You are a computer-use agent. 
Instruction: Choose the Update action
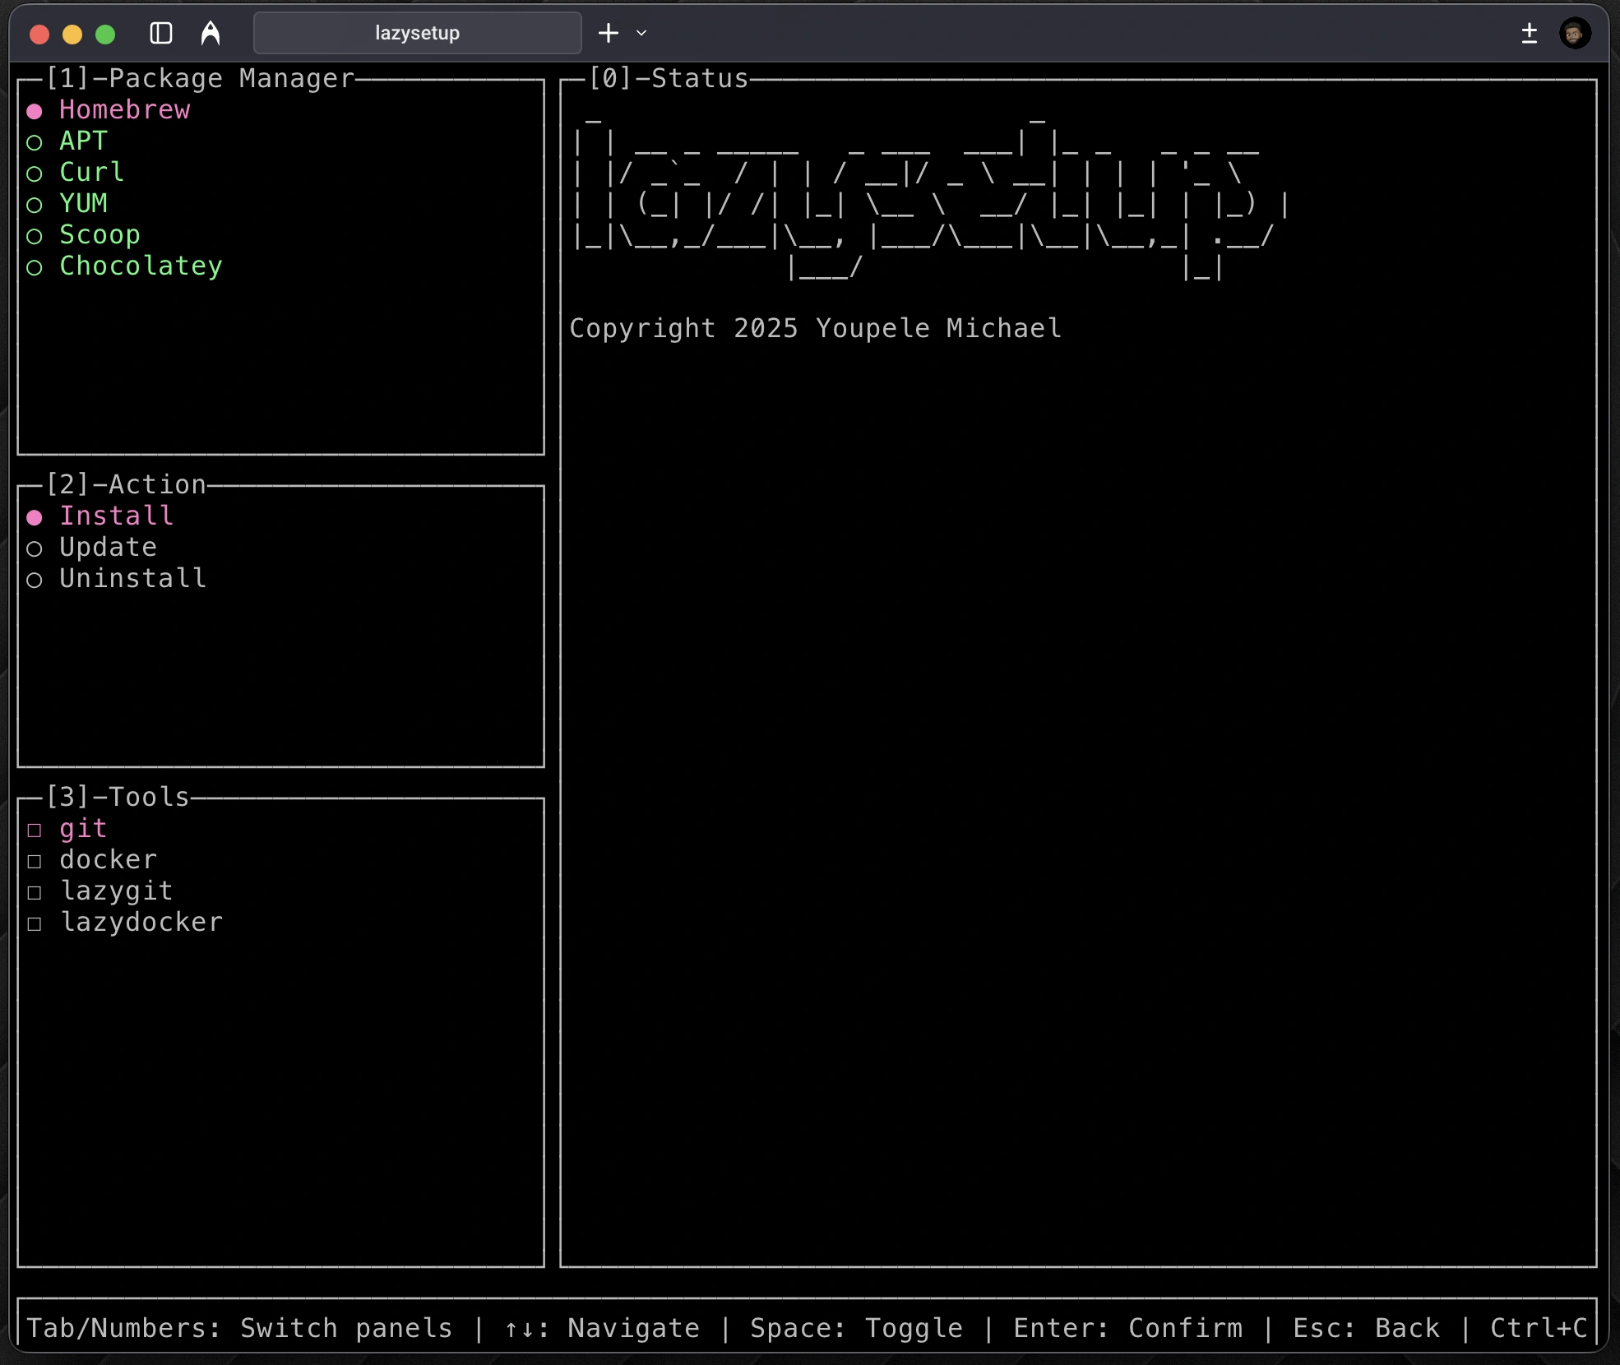(x=35, y=548)
